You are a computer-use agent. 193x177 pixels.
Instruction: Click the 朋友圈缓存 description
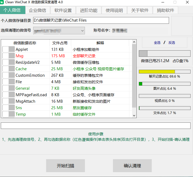pos(82,108)
